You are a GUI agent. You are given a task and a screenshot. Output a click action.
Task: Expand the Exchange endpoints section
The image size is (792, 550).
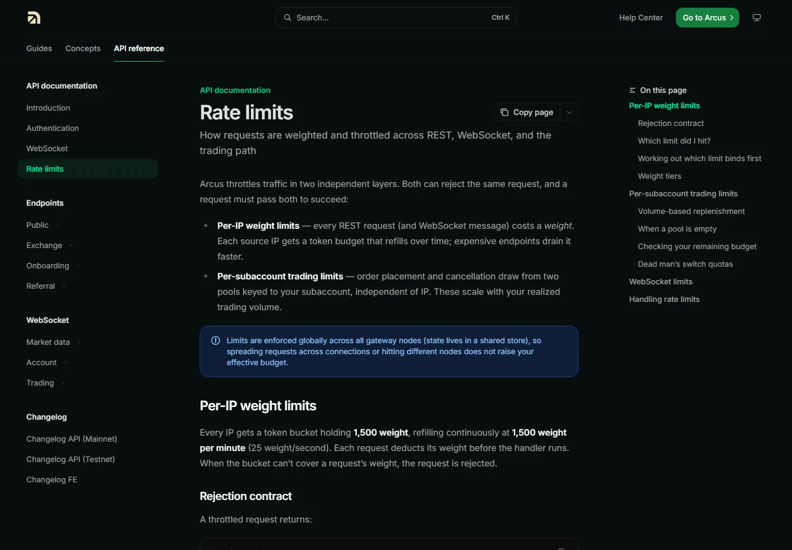pos(71,245)
